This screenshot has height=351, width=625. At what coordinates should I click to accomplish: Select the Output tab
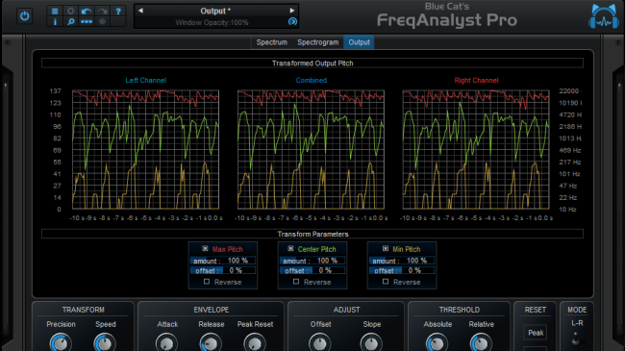coord(359,42)
